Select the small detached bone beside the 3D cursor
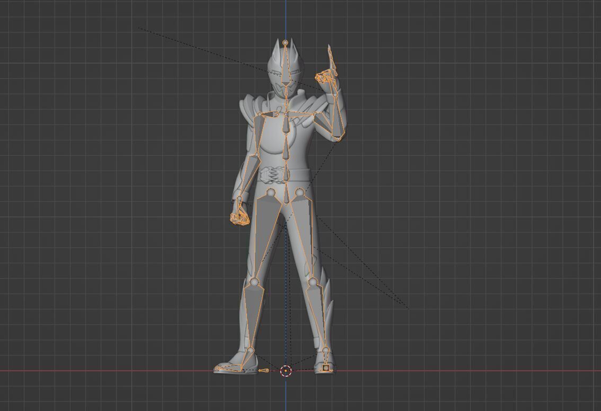The width and height of the screenshot is (601, 411). click(264, 370)
